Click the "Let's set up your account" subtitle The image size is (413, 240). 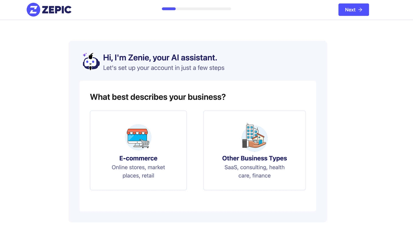point(164,68)
